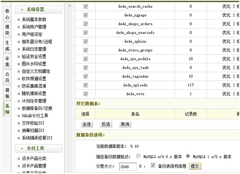This screenshot has width=240, height=174.
Task: Open SQL命令行工具 menu link
Action: tap(35, 116)
